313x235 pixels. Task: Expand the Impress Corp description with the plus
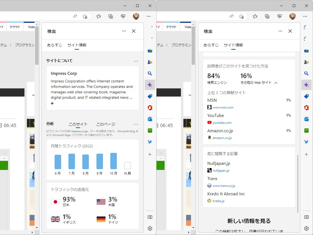[x=52, y=103]
